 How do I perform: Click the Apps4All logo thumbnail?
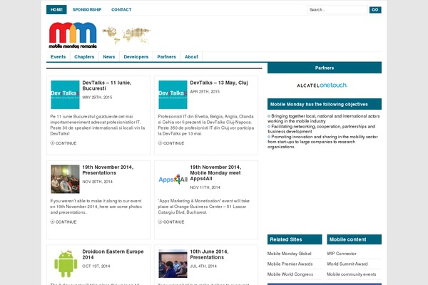[173, 179]
